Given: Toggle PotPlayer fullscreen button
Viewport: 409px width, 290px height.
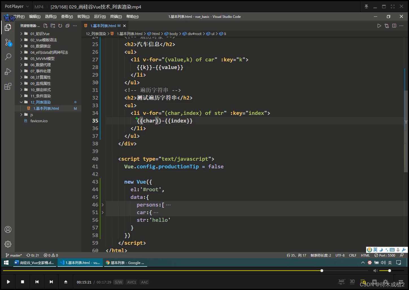Looking at the screenshot, I should click(x=393, y=7).
